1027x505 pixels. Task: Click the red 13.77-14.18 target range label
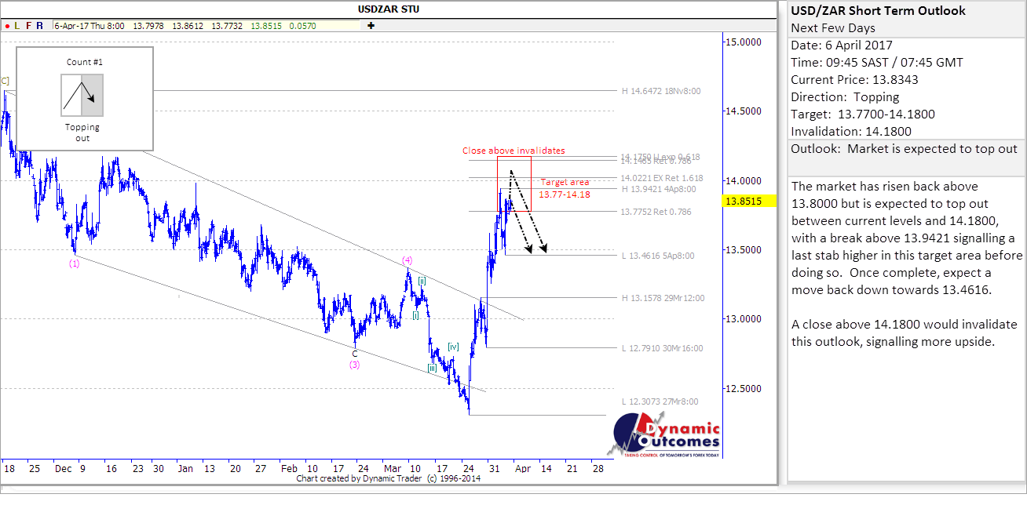coord(565,194)
